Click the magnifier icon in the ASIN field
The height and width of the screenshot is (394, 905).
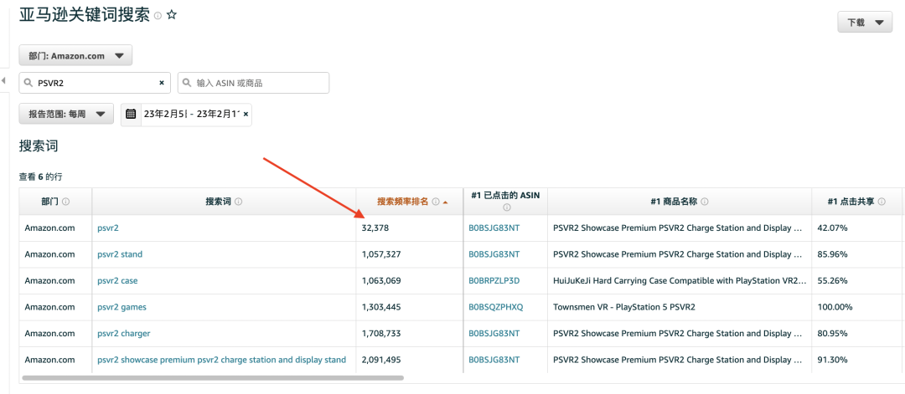pos(187,83)
